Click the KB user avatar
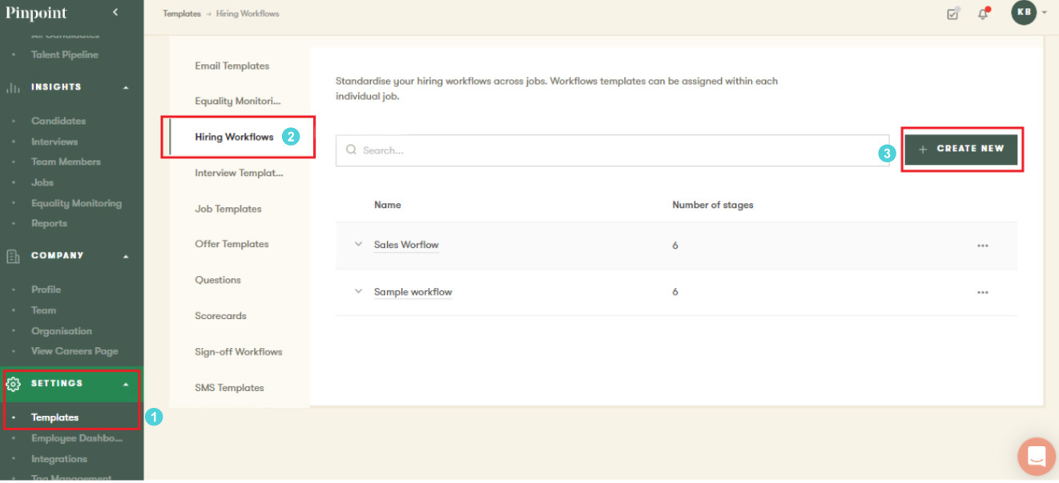The image size is (1059, 483). click(x=1024, y=13)
